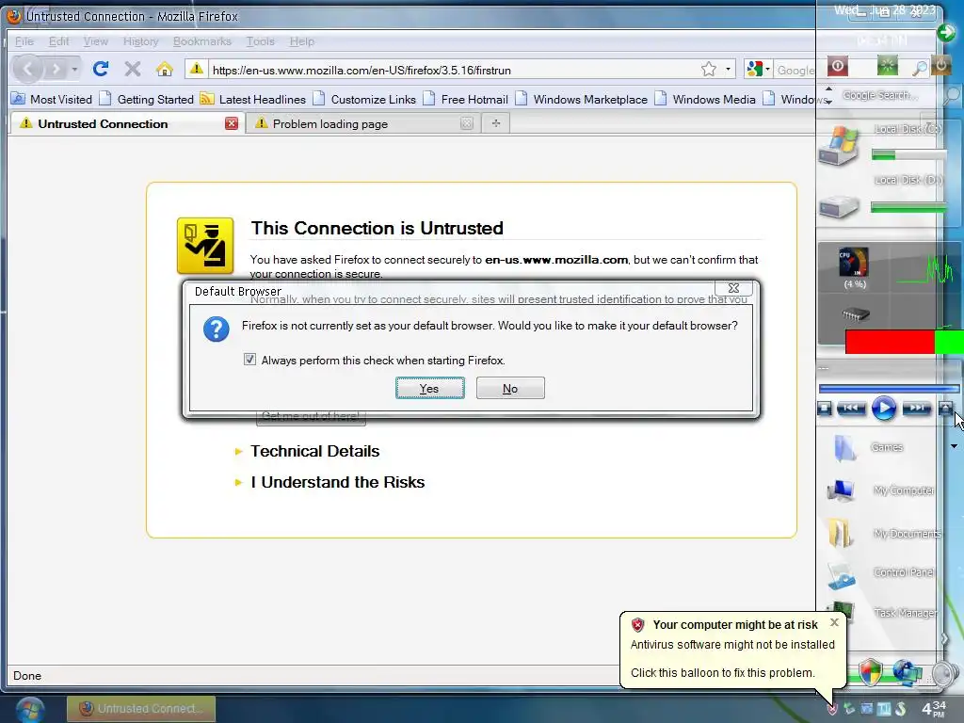Click Yes to set default browser
The width and height of the screenshot is (964, 723).
coord(429,388)
